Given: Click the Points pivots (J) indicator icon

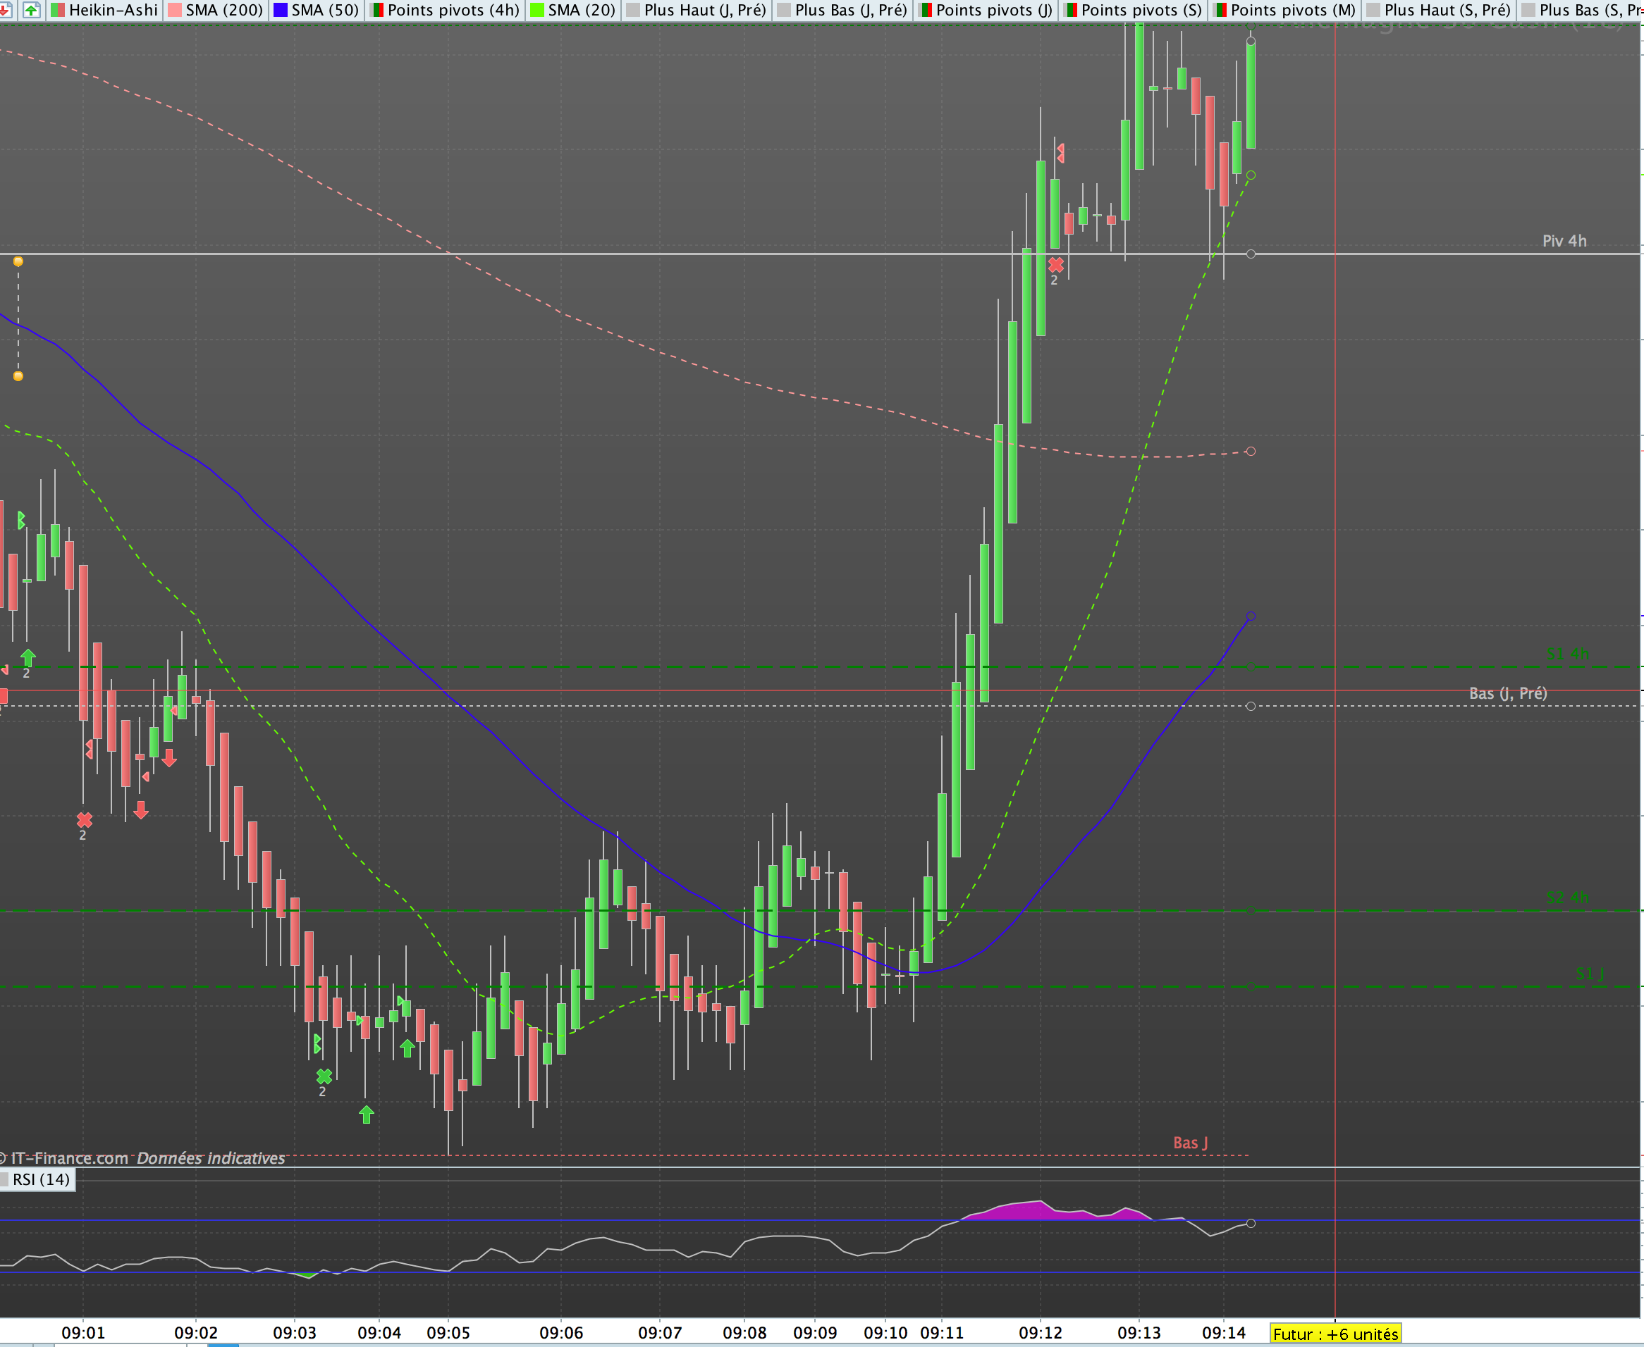Looking at the screenshot, I should (x=926, y=10).
